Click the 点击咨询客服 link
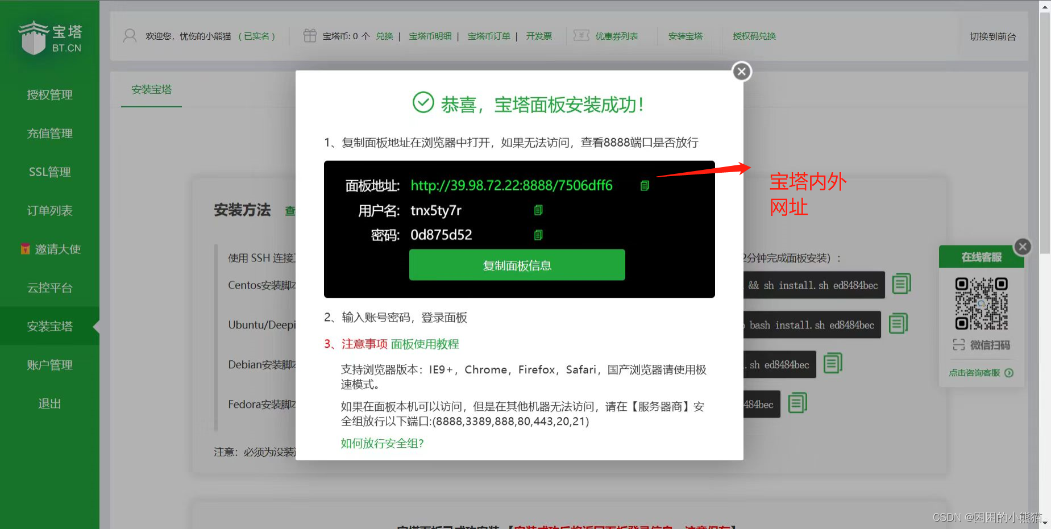 tap(981, 373)
